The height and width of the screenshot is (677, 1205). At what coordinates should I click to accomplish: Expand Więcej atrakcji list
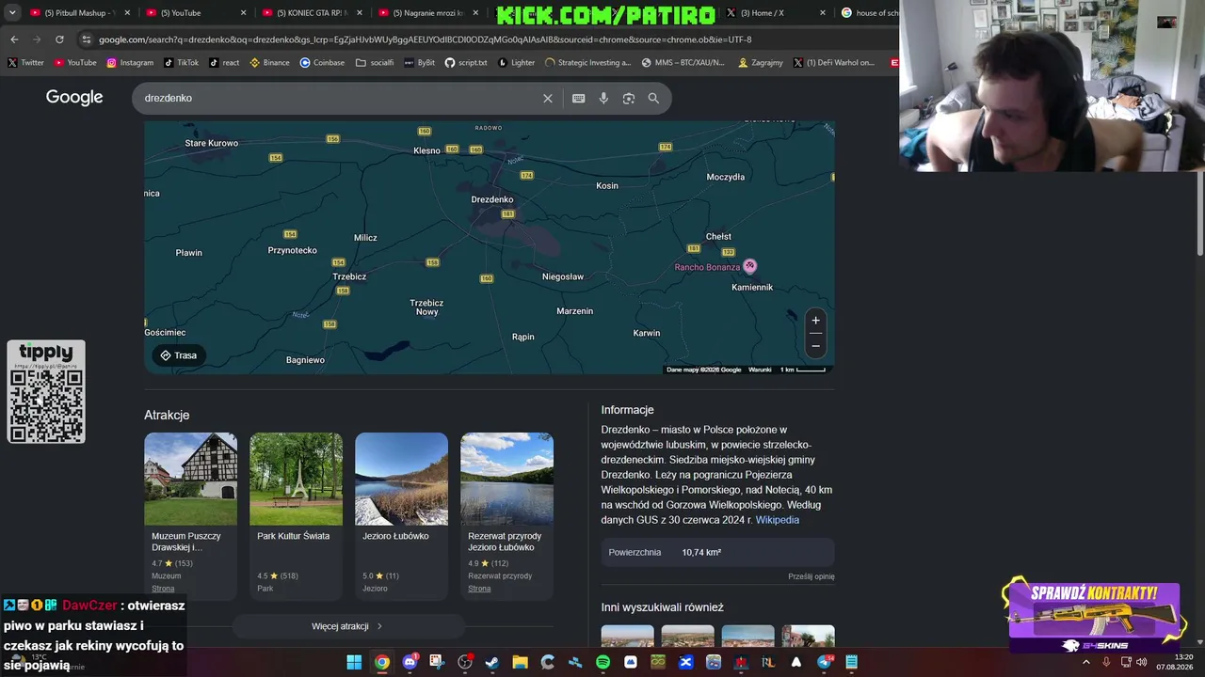pyautogui.click(x=347, y=626)
